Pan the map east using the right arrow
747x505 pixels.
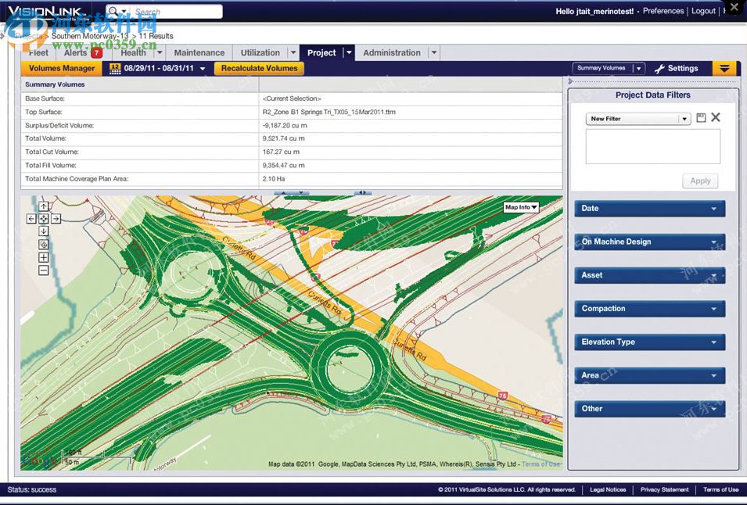54,219
